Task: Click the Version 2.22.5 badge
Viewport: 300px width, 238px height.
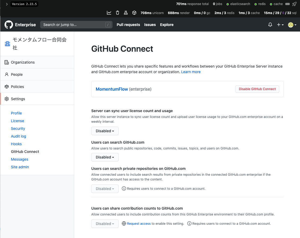Action: tap(24, 4)
